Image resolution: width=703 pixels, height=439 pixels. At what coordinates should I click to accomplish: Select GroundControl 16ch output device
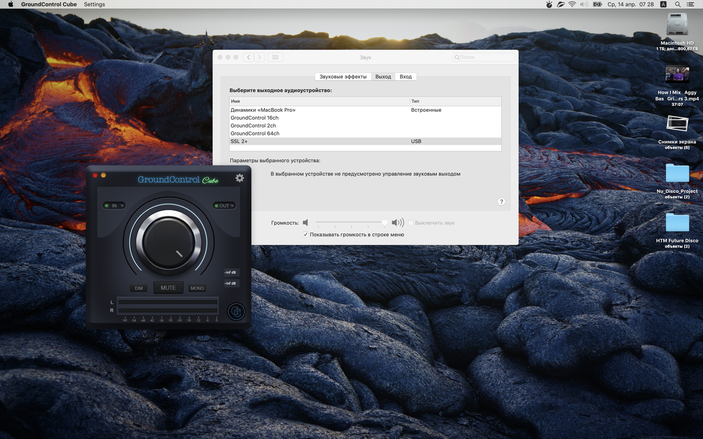point(365,118)
